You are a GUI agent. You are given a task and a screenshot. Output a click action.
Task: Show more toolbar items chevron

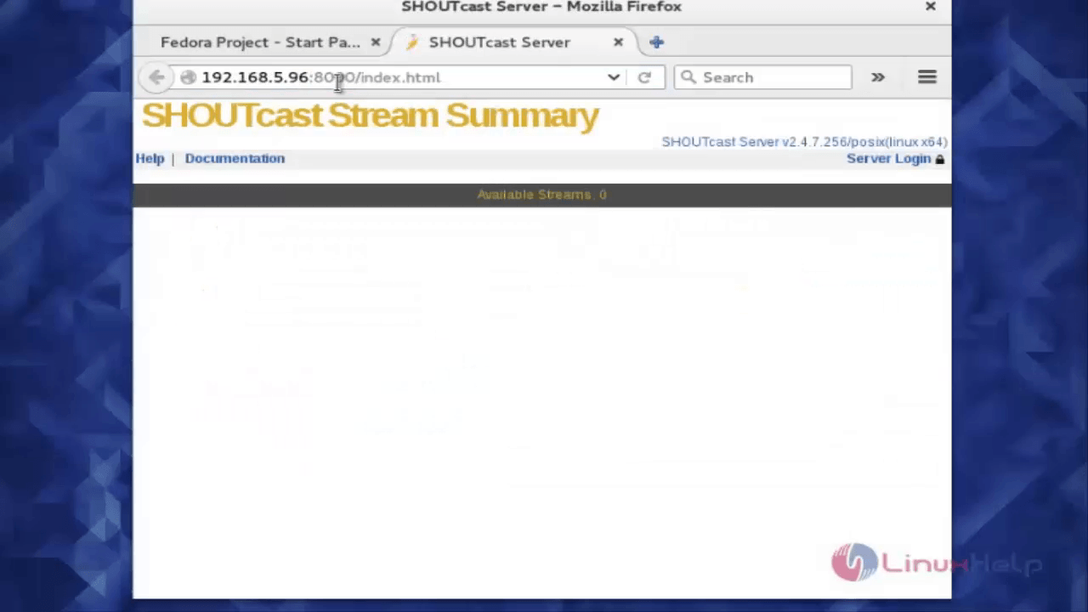coord(878,77)
